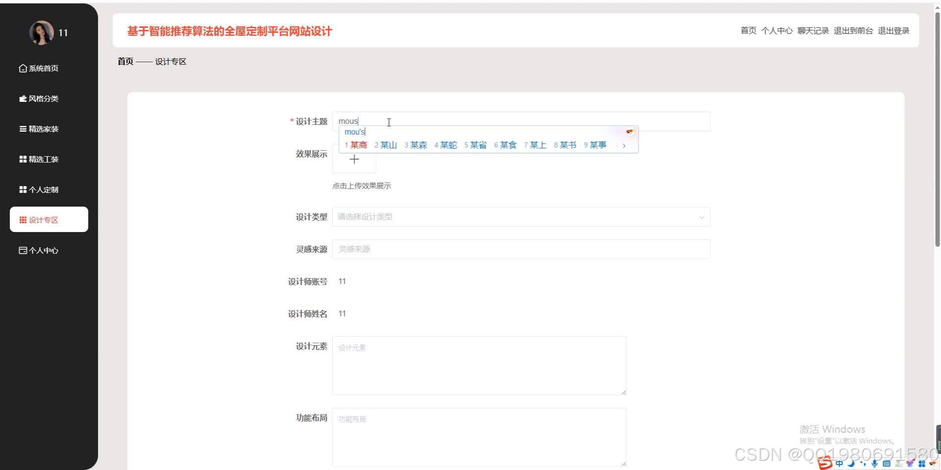Click into the 功能布局 textarea

coord(479,437)
